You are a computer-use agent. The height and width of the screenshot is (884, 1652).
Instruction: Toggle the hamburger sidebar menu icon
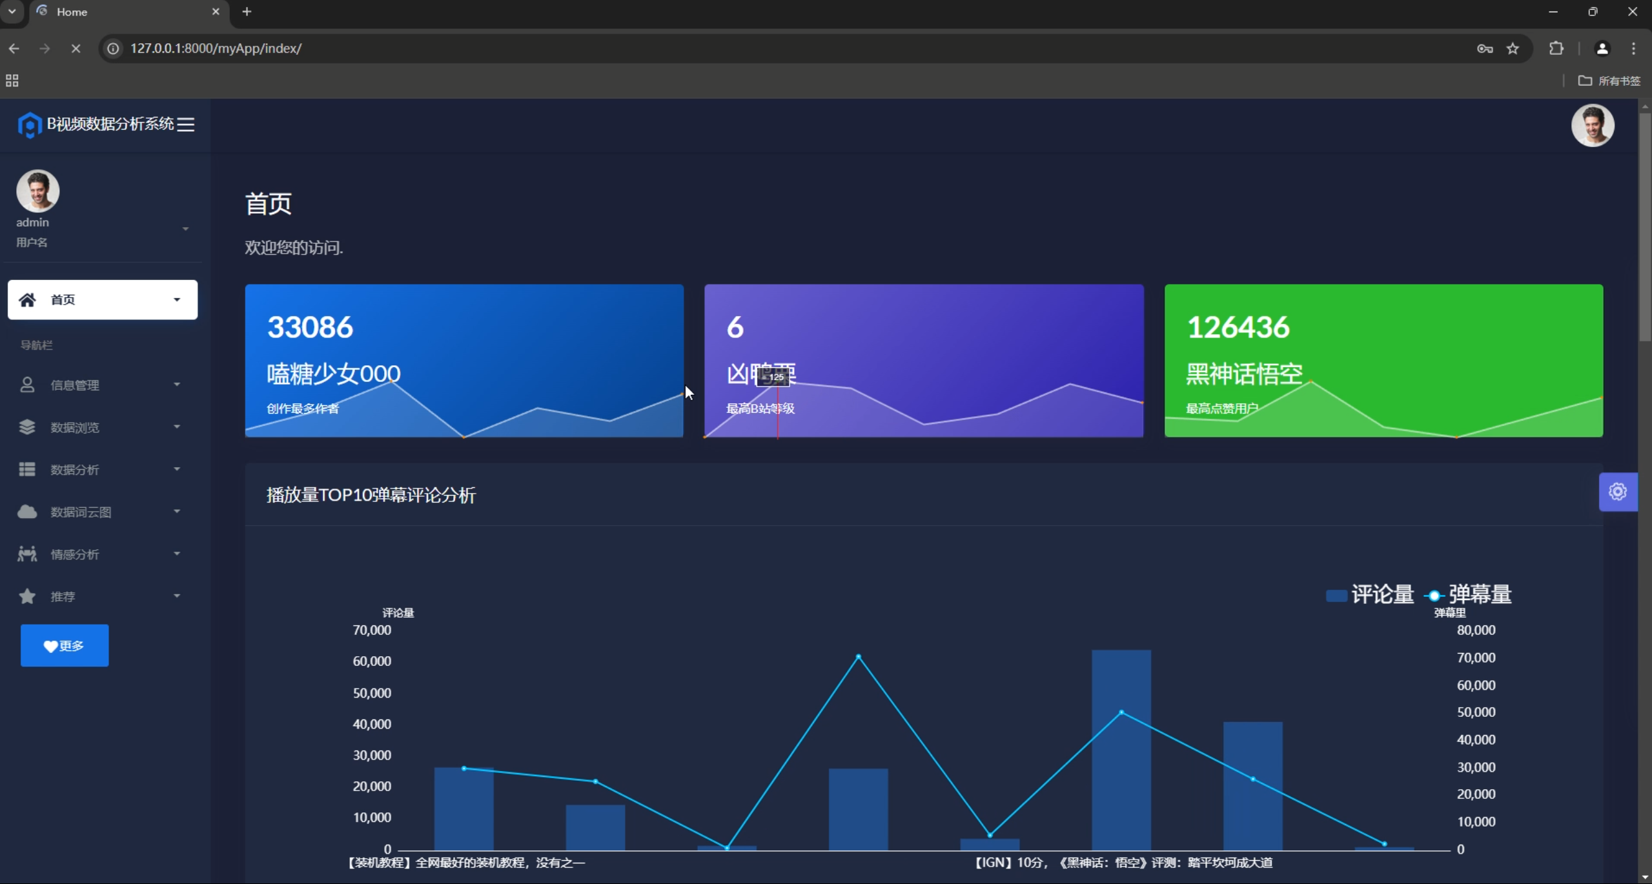186,125
